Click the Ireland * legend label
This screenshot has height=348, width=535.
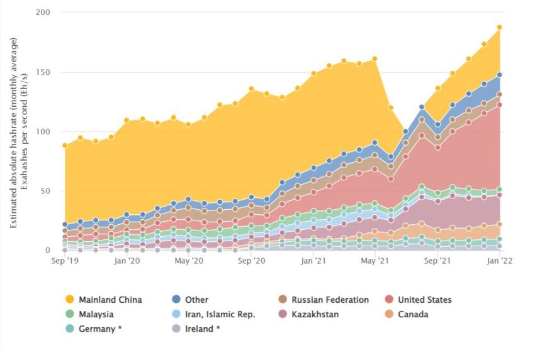click(x=202, y=329)
